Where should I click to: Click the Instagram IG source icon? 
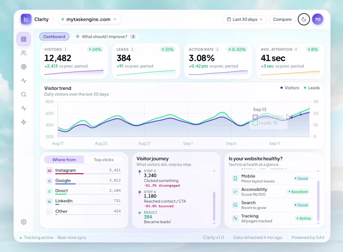[x=49, y=171]
